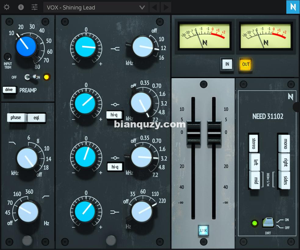Toggle the upper mid hi-q button

pyautogui.click(x=114, y=115)
